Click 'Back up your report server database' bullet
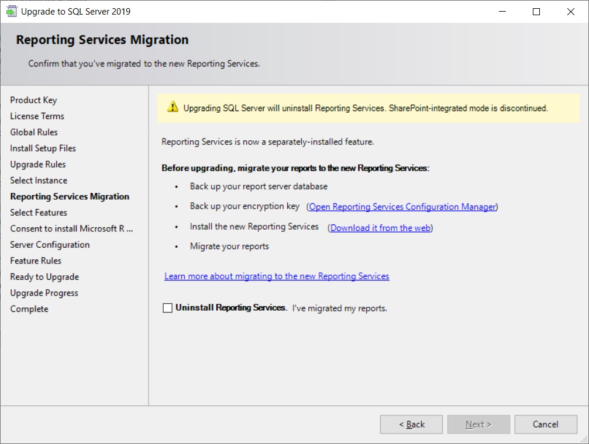 [x=259, y=186]
